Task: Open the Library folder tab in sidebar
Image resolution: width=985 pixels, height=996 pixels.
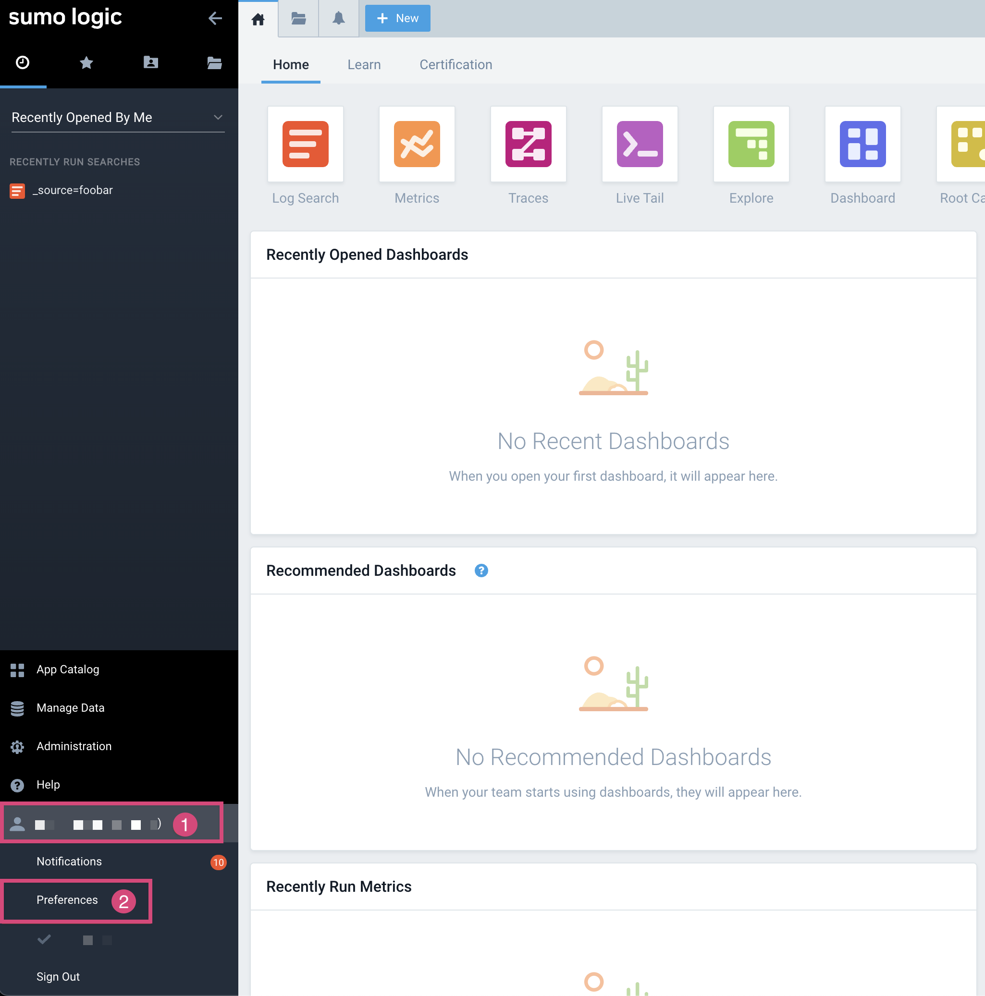Action: 214,62
